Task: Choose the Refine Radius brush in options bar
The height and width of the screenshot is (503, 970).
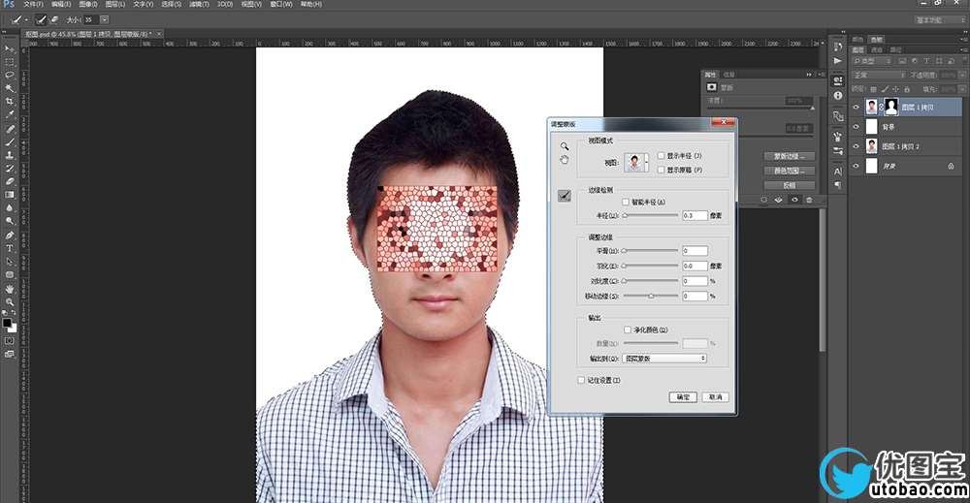Action: click(41, 19)
